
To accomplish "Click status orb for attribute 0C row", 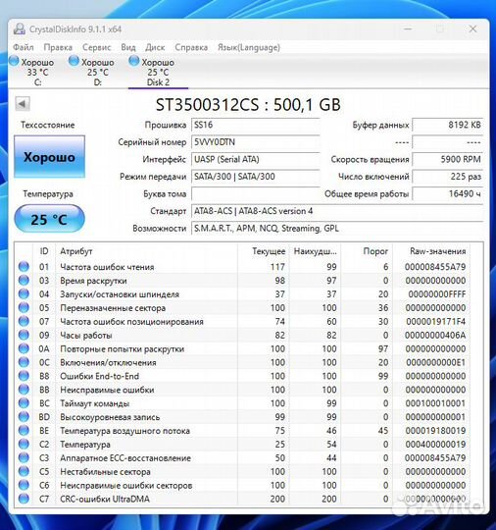I will tap(24, 362).
